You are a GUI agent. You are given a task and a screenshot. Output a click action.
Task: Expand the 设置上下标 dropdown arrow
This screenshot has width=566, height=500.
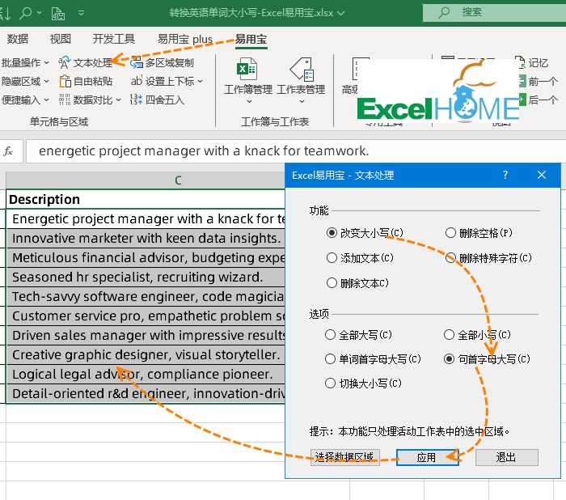coord(200,81)
